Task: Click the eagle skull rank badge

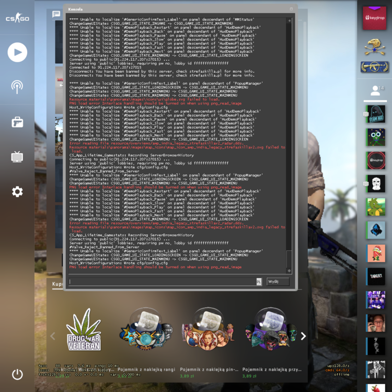Action: (375, 47)
